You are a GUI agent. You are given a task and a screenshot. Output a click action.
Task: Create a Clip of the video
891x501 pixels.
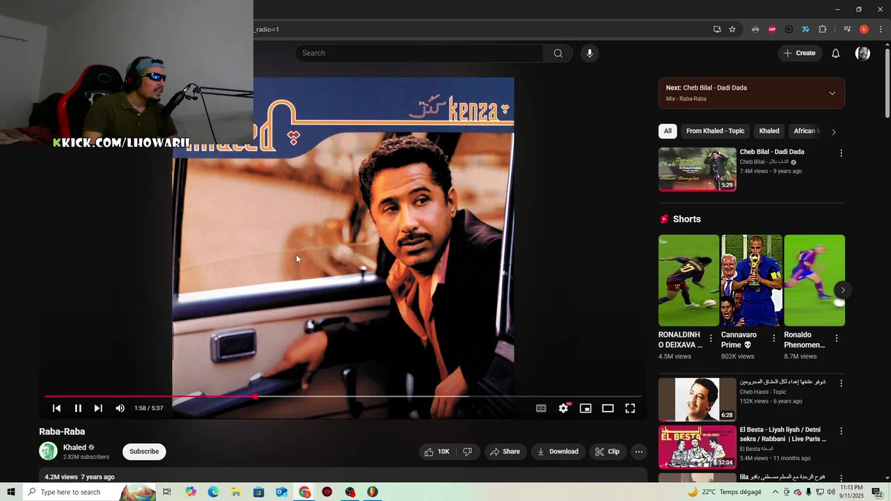607,452
